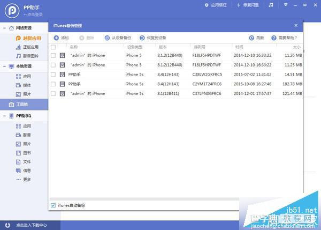Sort by 版本 column header
Screen dimensions: 321x230
tap(163, 47)
